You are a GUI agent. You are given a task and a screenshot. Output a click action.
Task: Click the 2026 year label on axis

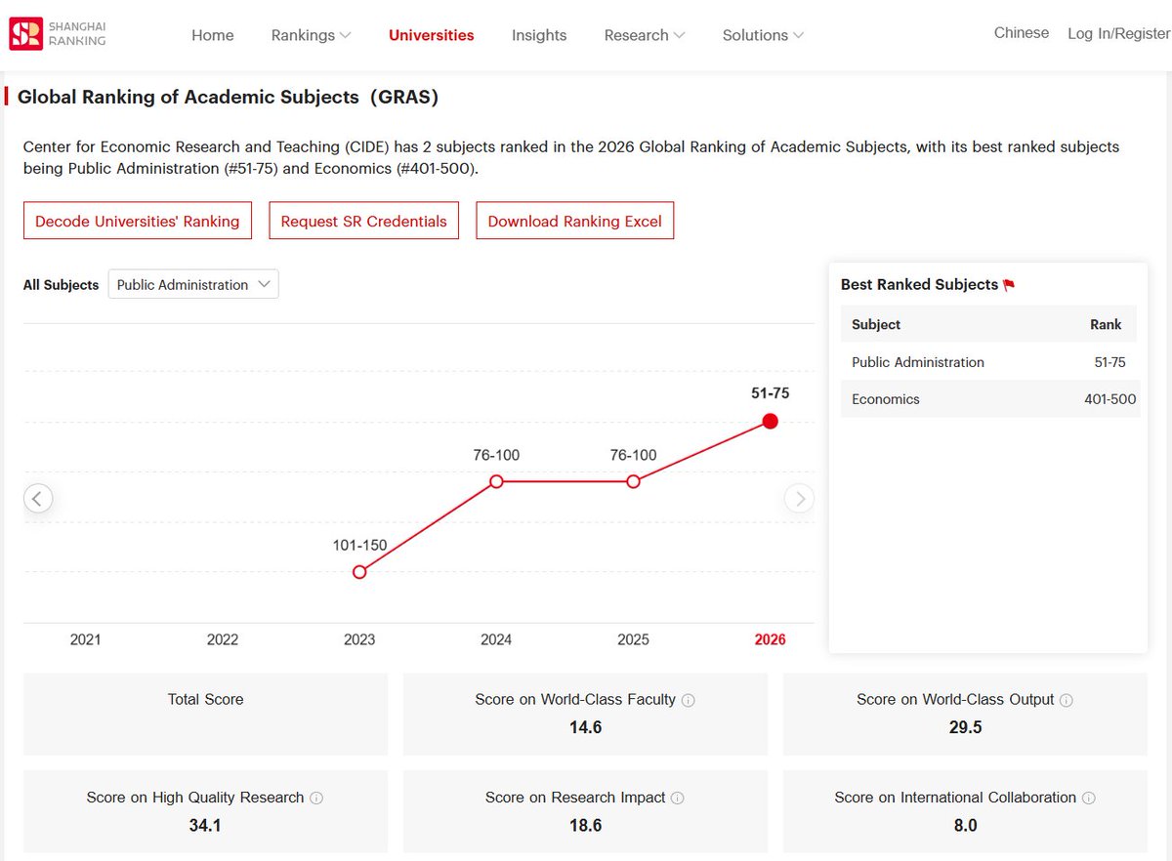pos(770,640)
